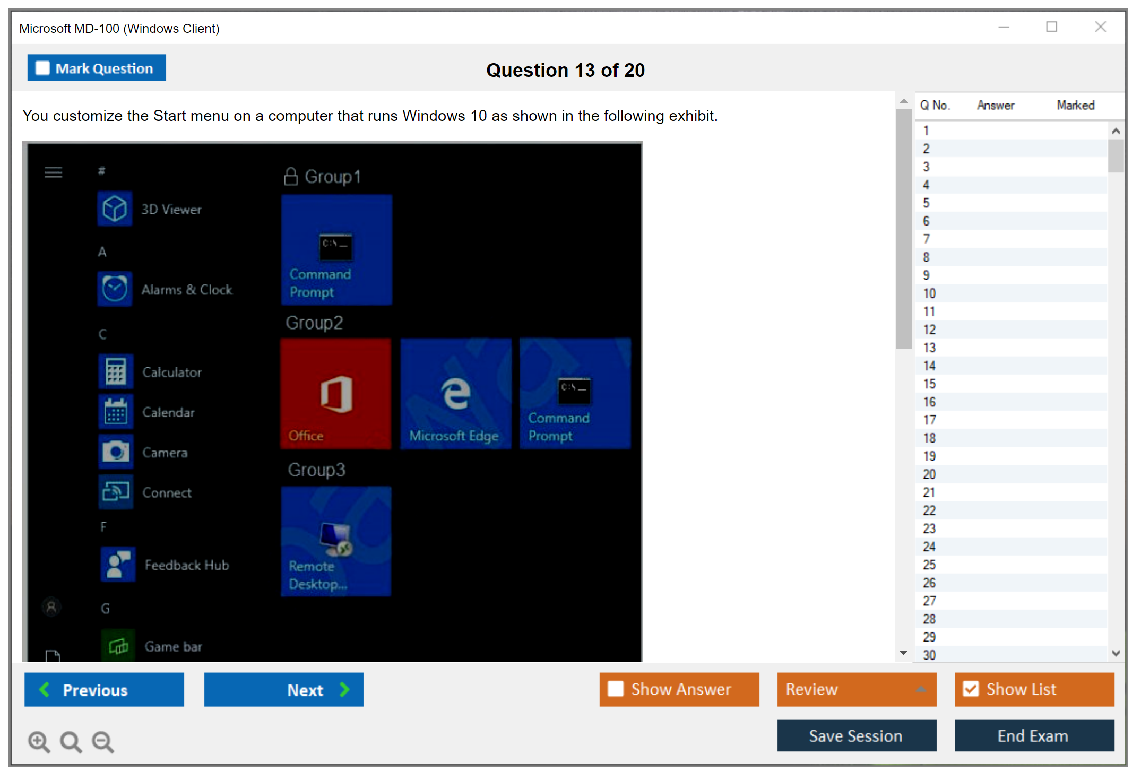This screenshot has width=1141, height=780.
Task: Go to the Next question
Action: tap(283, 689)
